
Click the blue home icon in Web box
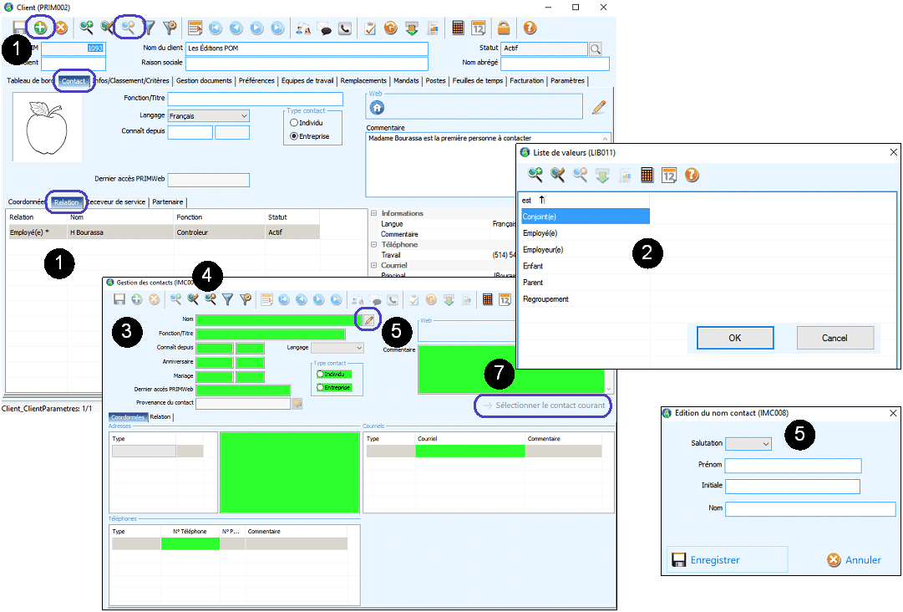pyautogui.click(x=377, y=107)
